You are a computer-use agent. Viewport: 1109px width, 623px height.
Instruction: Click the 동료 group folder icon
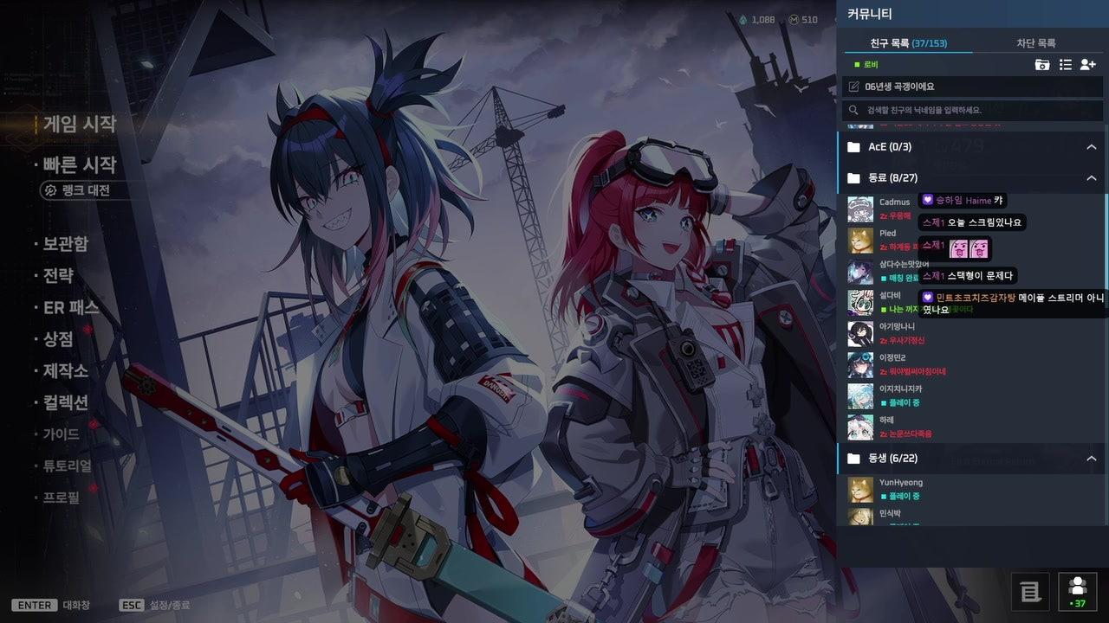point(853,178)
